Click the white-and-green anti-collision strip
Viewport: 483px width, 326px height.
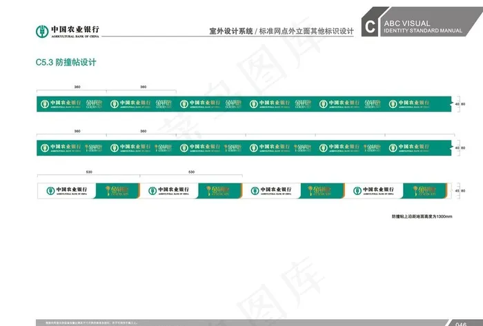click(244, 191)
